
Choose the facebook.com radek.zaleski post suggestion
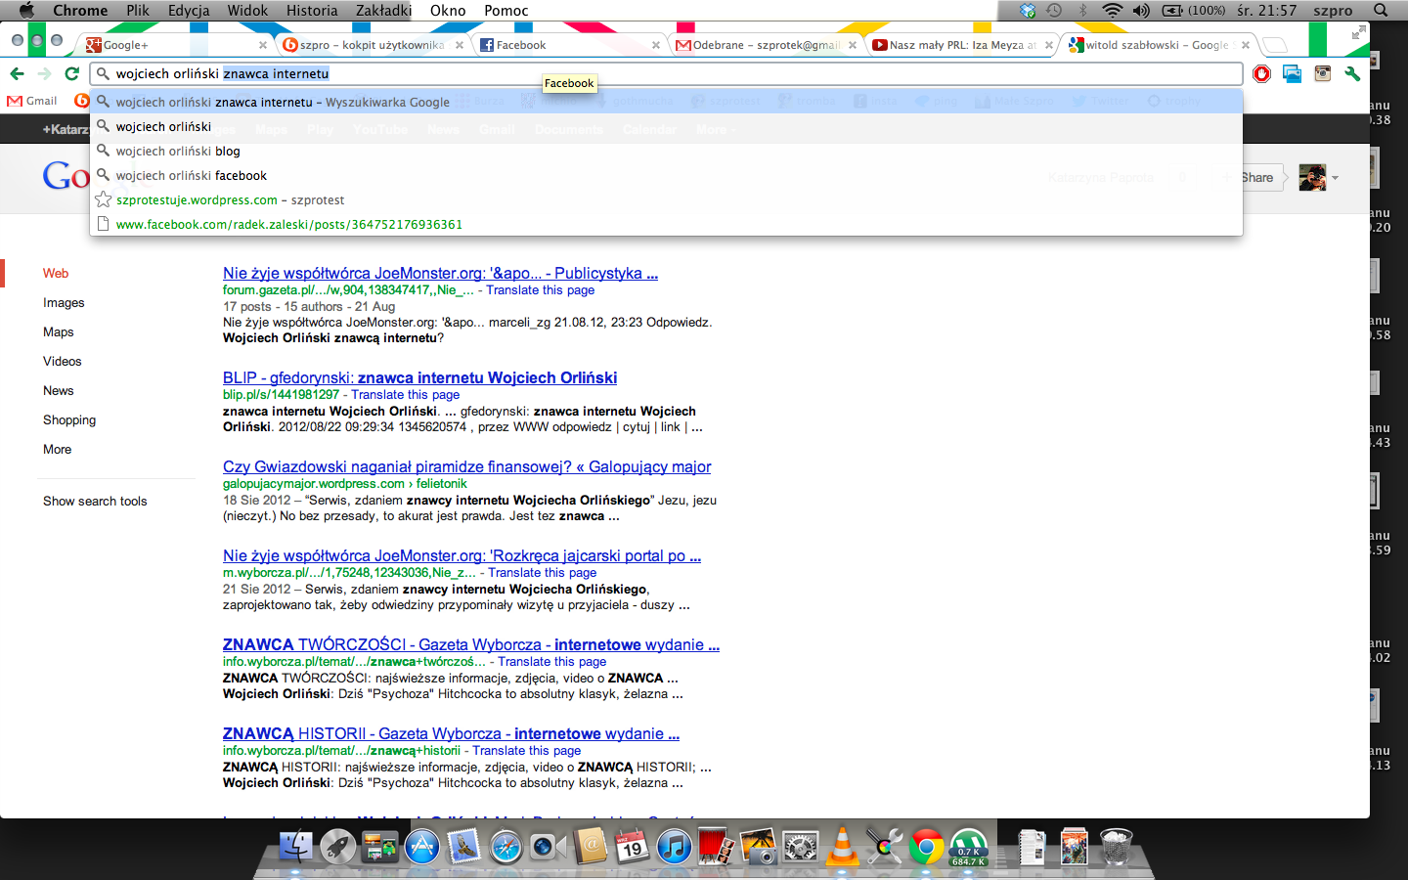pyautogui.click(x=667, y=224)
